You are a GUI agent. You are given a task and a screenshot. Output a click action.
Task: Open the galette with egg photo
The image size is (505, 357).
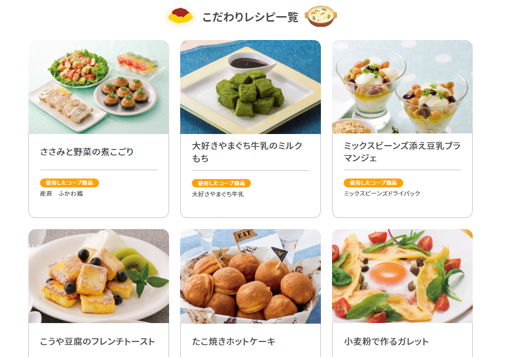[x=402, y=276]
